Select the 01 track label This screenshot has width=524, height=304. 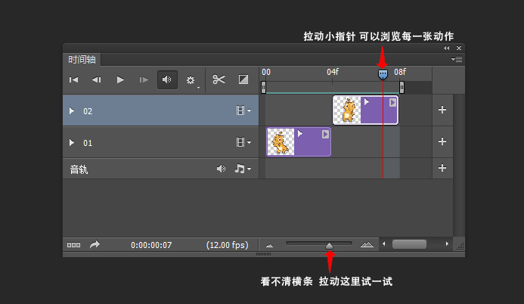pyautogui.click(x=88, y=144)
